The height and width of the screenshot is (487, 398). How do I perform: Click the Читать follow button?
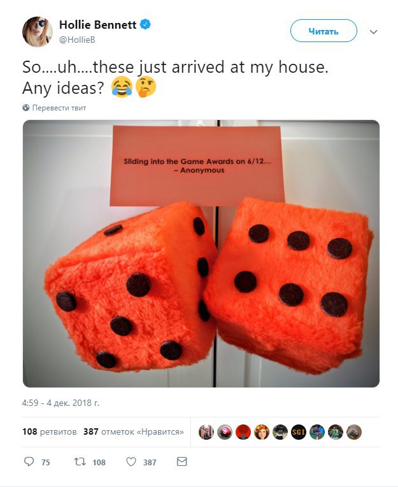[x=323, y=31]
